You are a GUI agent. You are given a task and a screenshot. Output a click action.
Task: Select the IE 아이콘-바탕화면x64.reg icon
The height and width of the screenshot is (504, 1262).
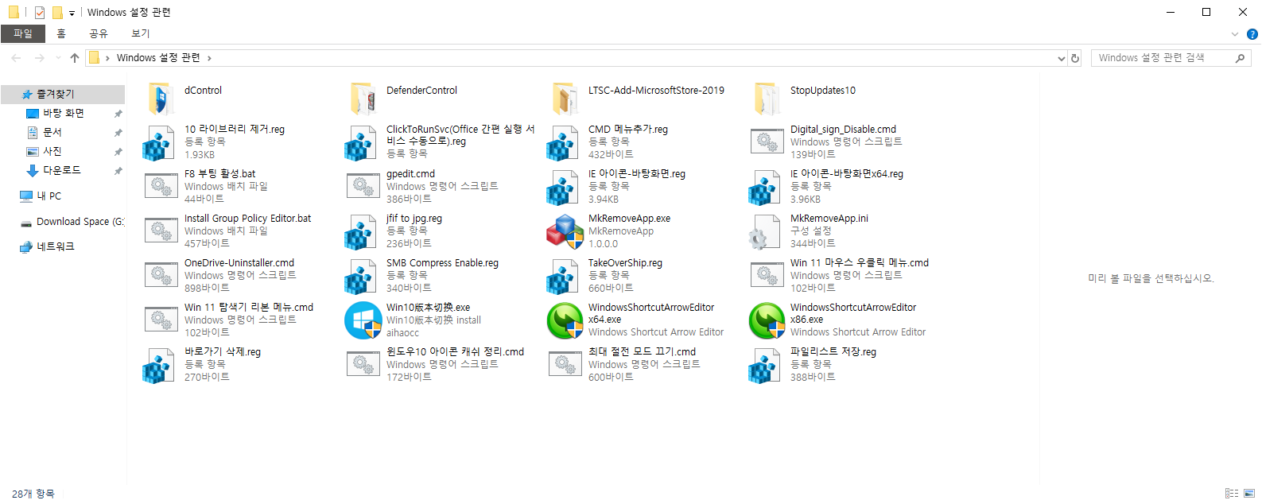pyautogui.click(x=765, y=188)
